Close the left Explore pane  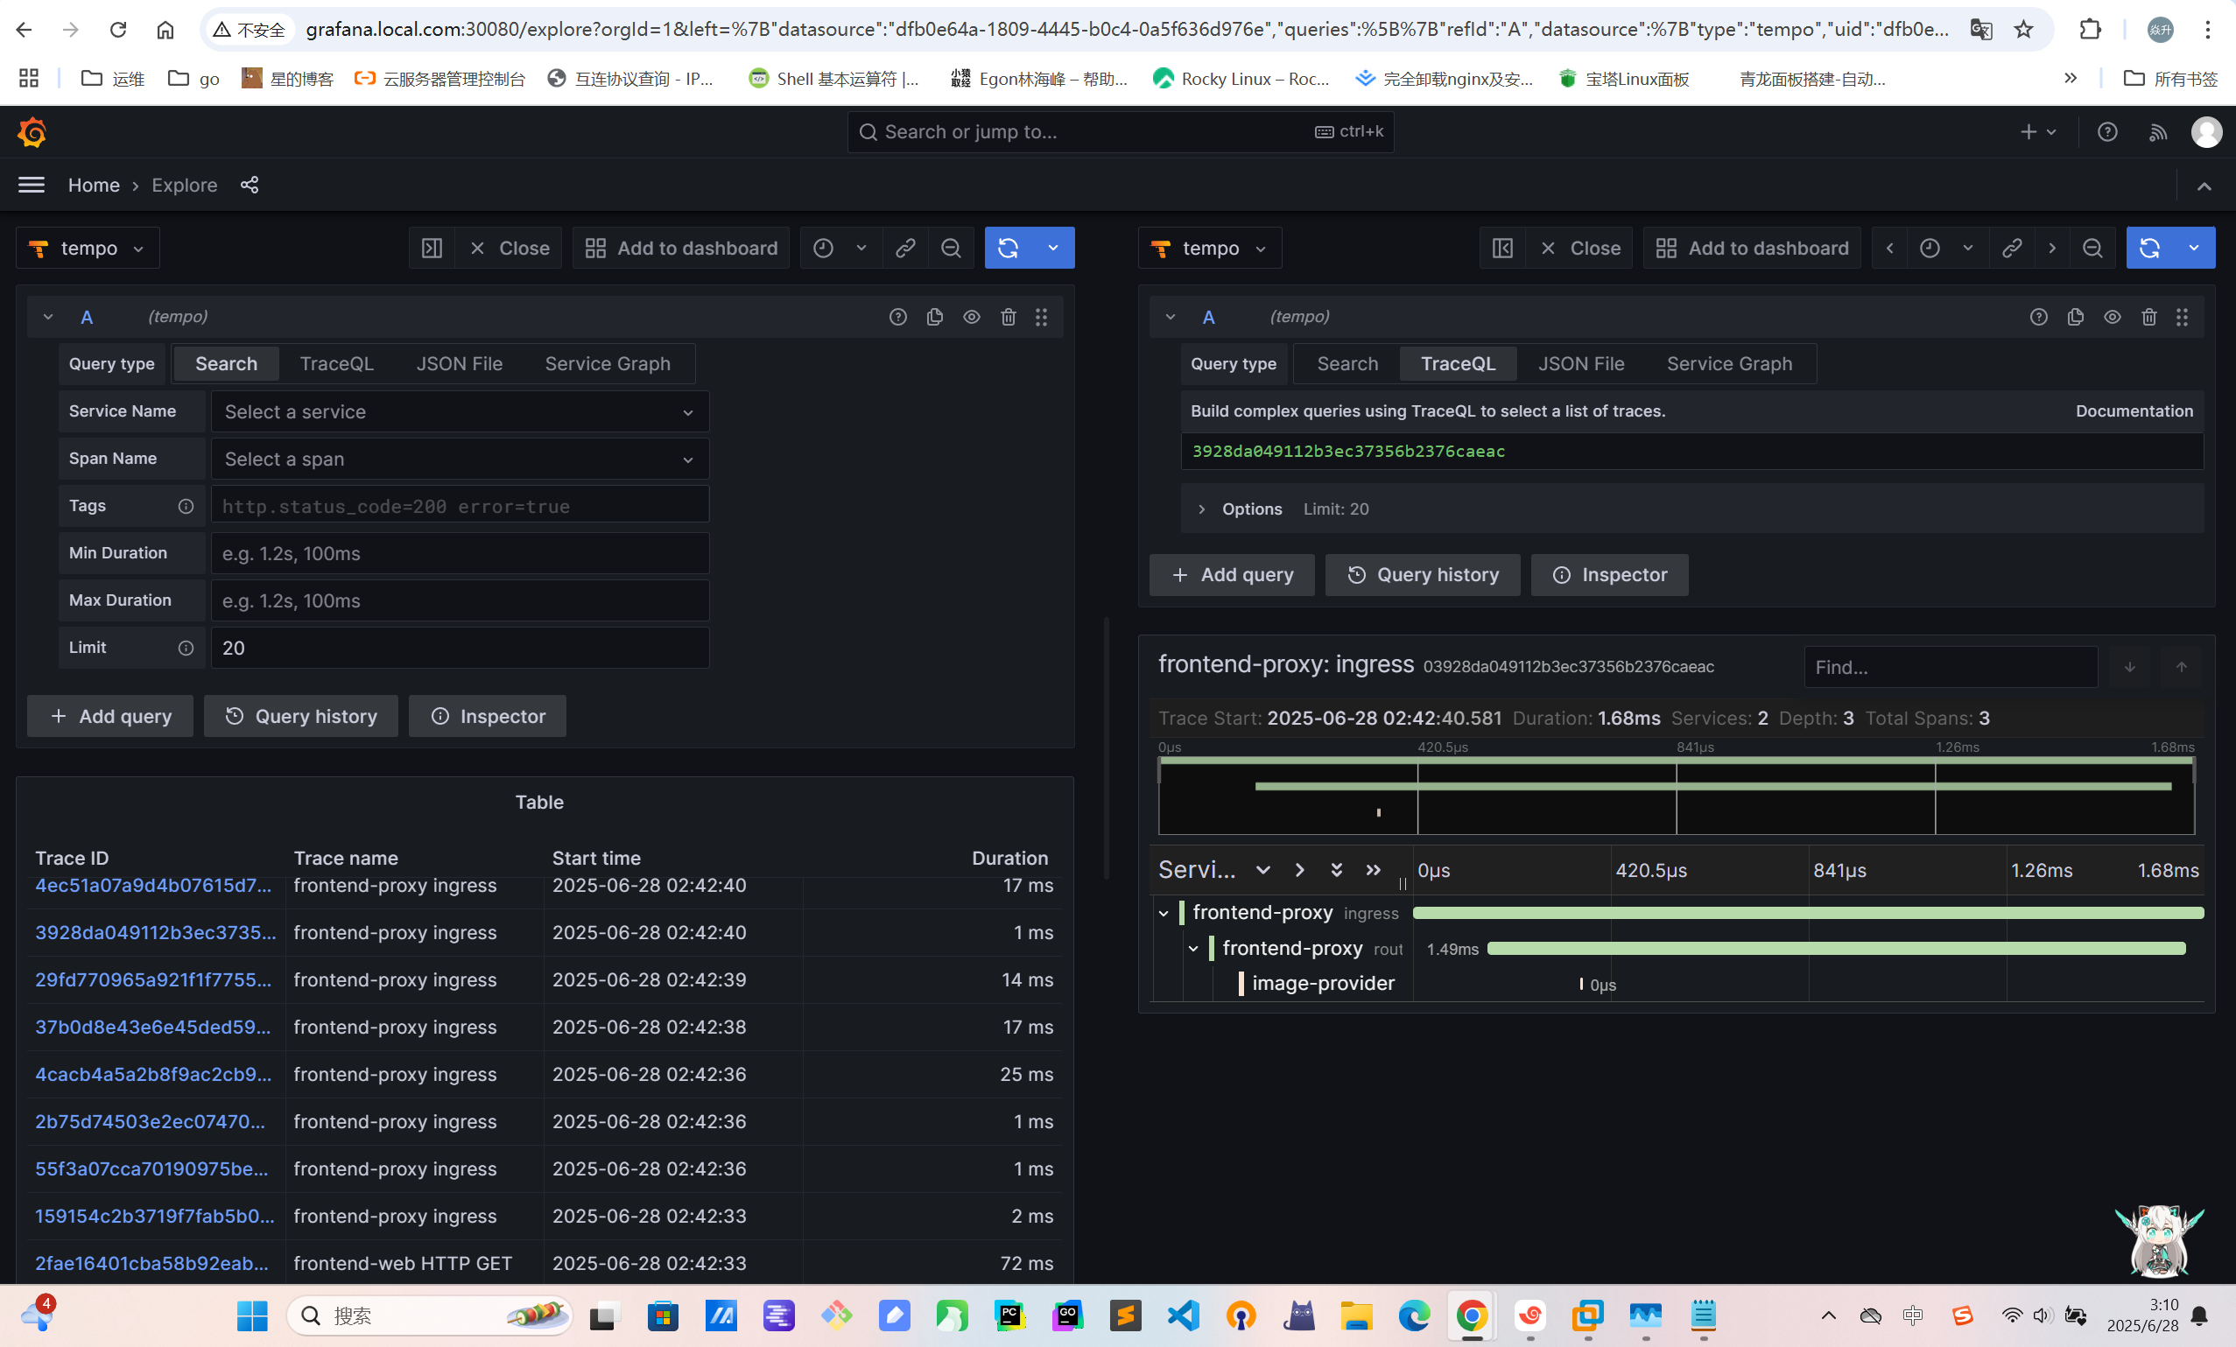pos(510,249)
